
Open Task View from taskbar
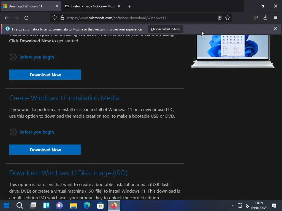(33, 206)
